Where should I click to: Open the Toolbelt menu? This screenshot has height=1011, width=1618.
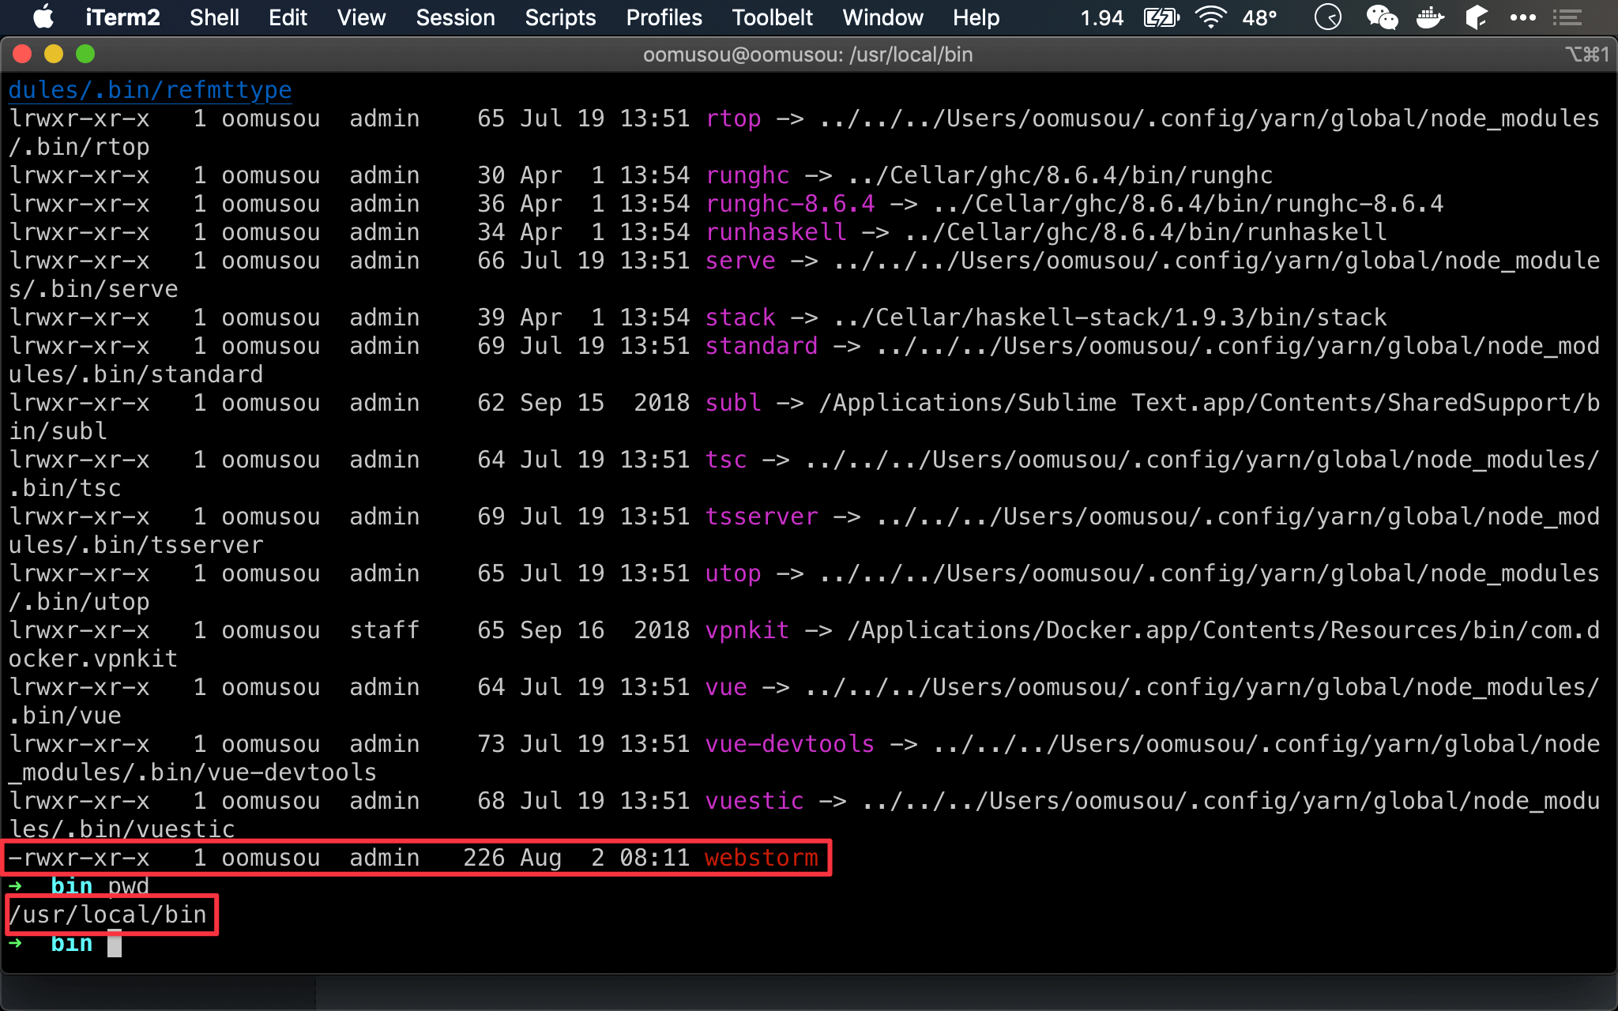tap(772, 17)
